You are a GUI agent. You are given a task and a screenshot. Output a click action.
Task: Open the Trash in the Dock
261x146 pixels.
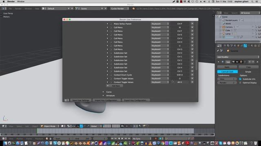(x=256, y=143)
